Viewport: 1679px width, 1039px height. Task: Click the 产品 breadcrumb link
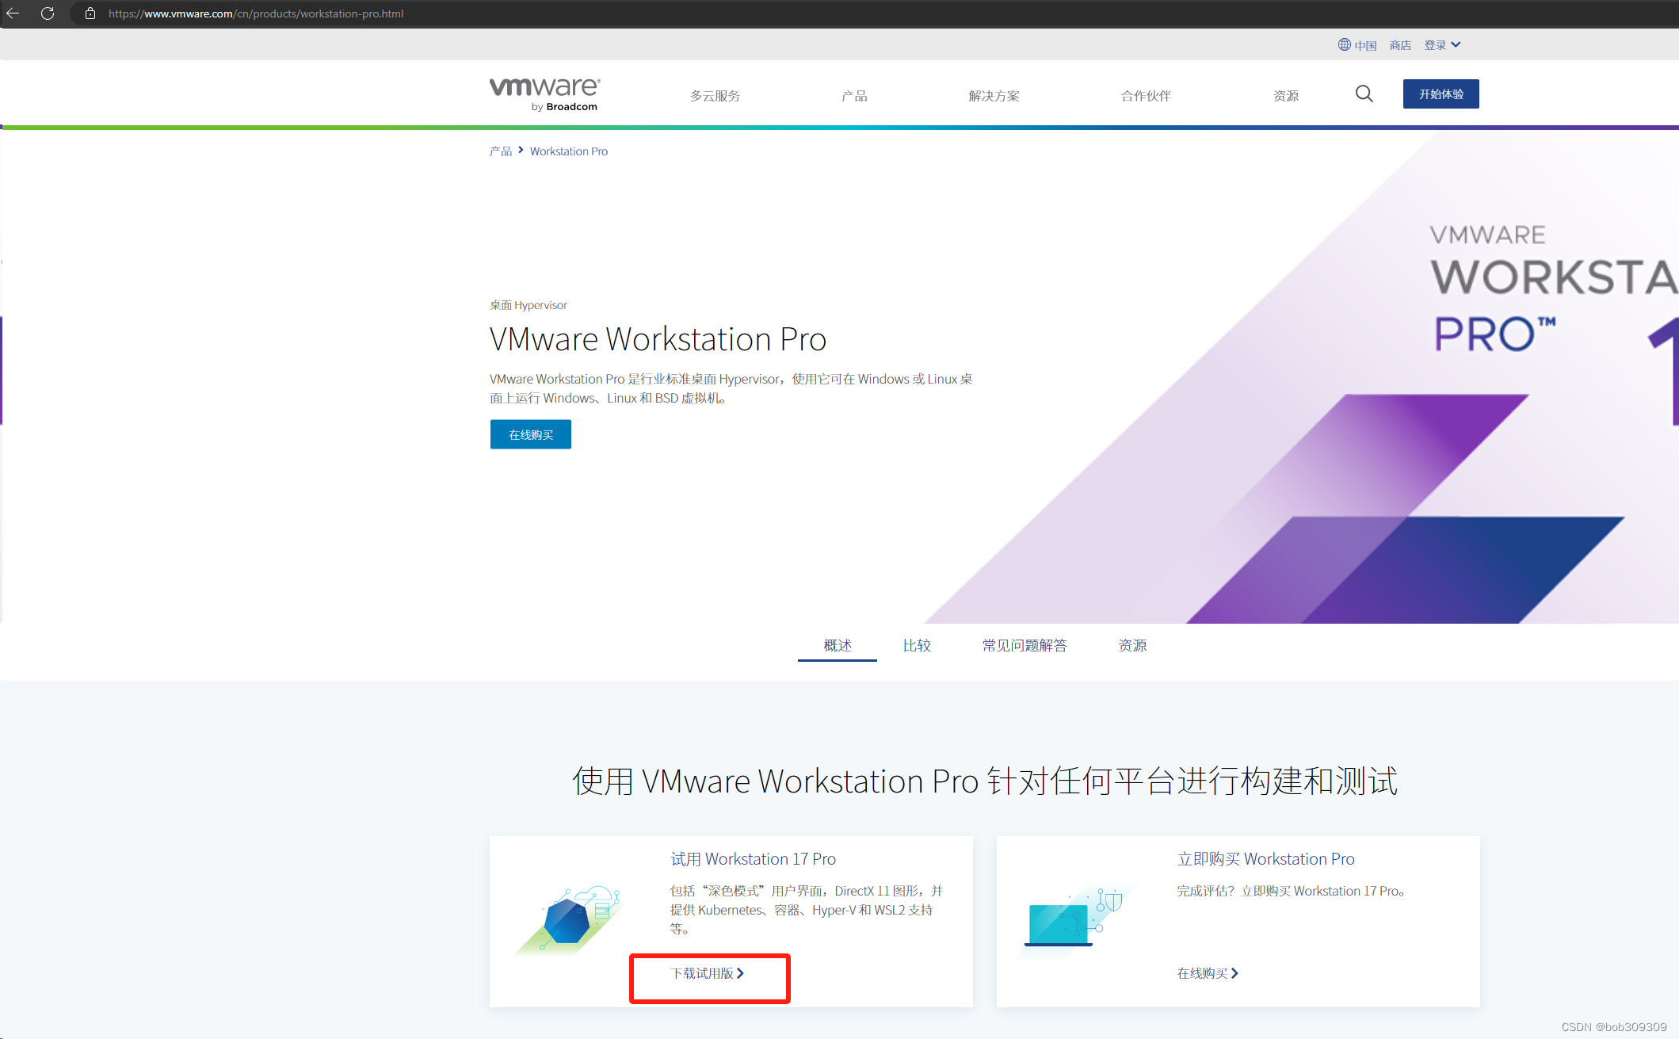pos(501,151)
